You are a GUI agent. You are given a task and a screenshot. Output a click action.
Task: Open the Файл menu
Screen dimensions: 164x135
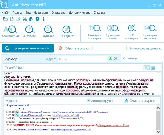(x=6, y=12)
